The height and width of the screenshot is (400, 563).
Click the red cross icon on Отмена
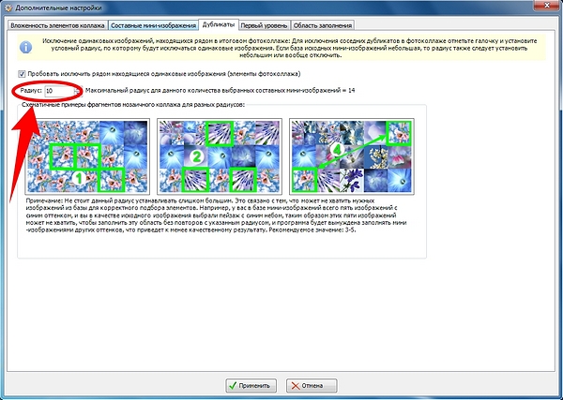tap(296, 386)
